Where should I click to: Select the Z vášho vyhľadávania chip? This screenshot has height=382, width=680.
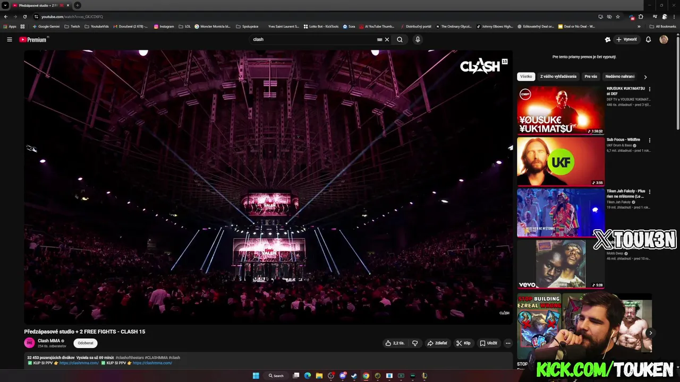[558, 76]
